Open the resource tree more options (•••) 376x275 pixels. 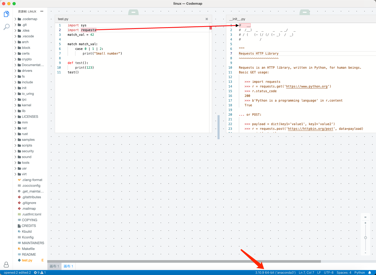coord(42,11)
